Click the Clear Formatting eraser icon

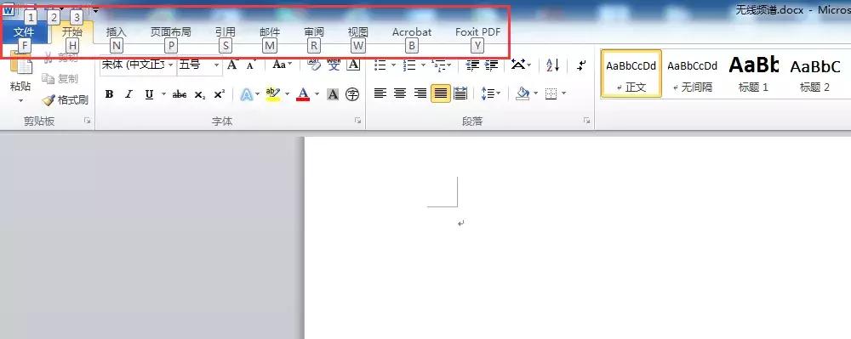pos(314,65)
